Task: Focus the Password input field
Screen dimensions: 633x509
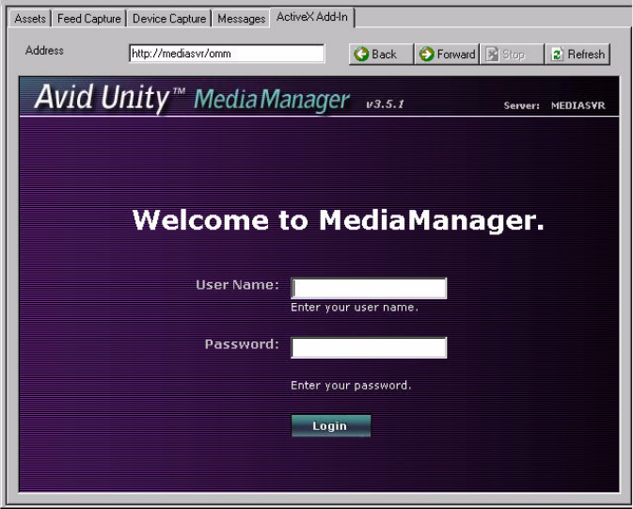Action: click(369, 347)
